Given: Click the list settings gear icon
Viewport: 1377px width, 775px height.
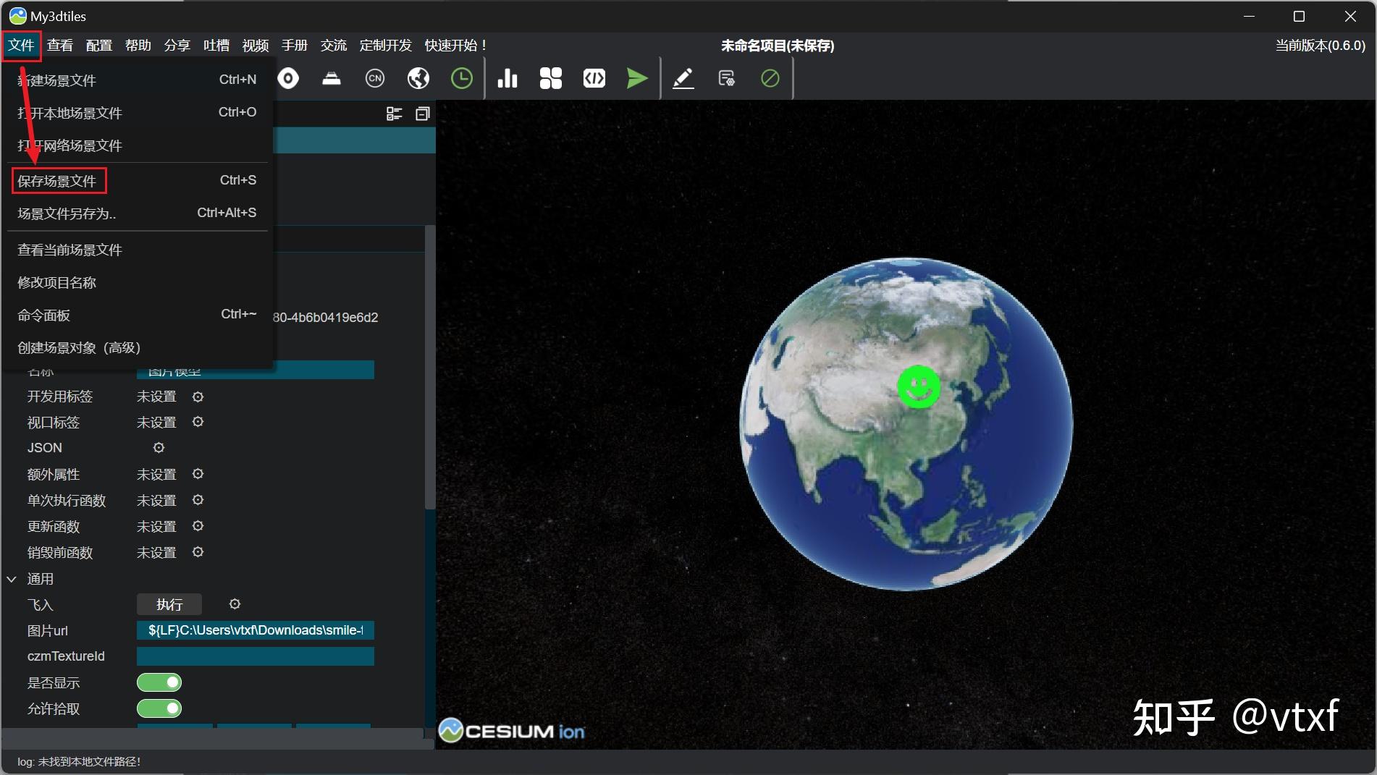Looking at the screenshot, I should coord(727,78).
